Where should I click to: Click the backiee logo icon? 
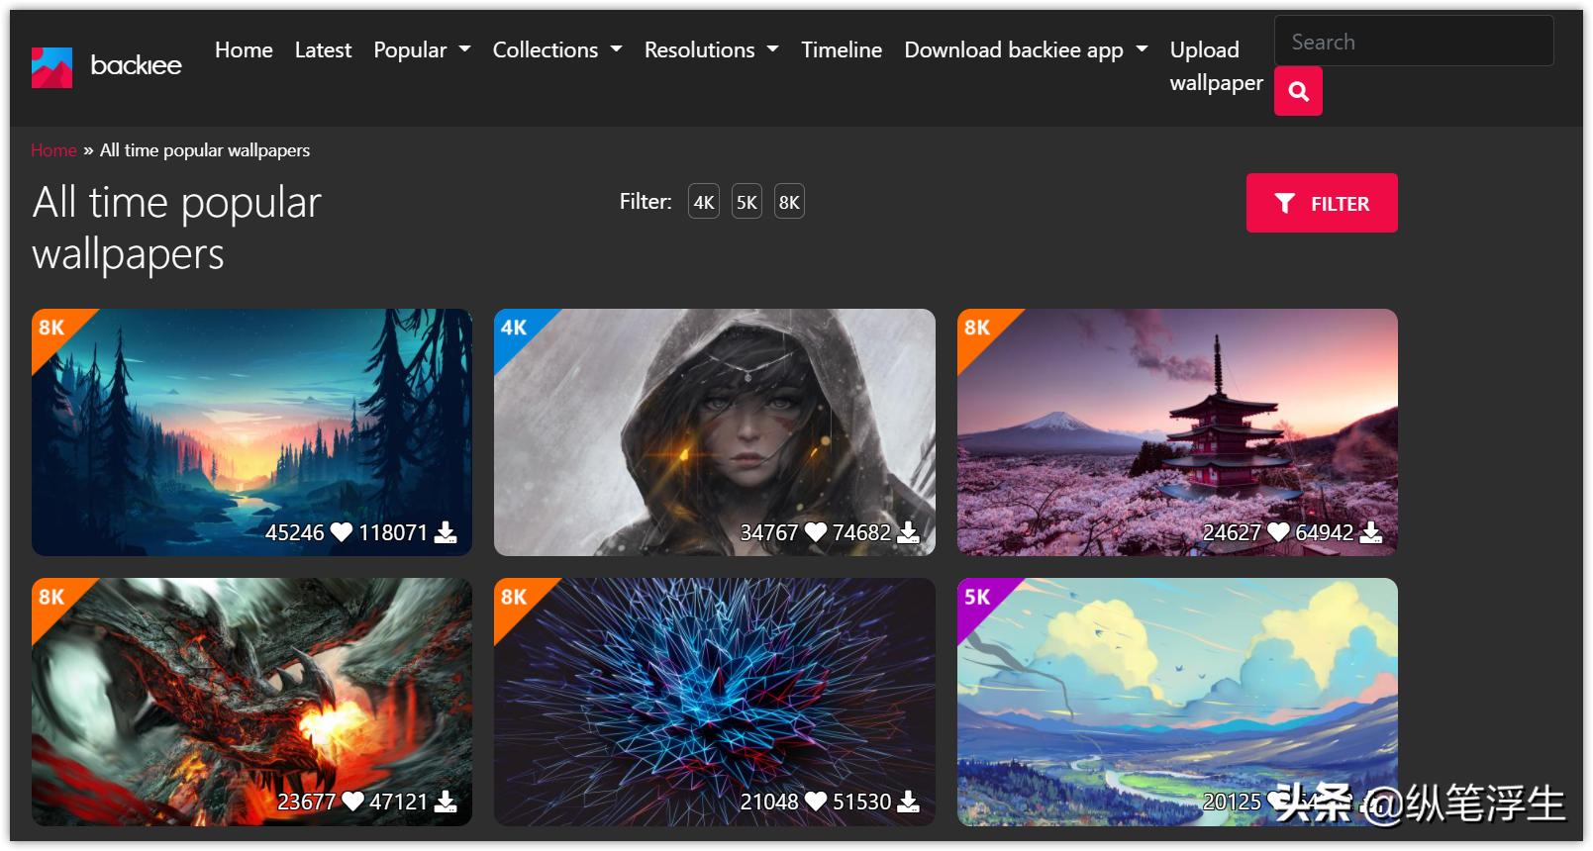tap(51, 67)
